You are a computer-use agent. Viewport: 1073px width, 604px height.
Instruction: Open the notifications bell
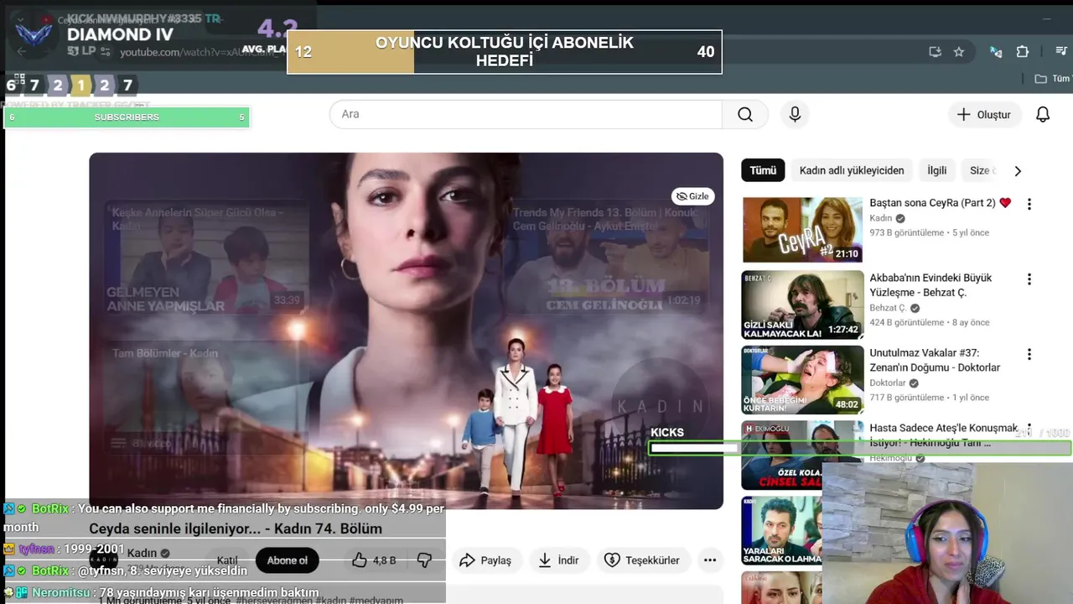(x=1043, y=114)
